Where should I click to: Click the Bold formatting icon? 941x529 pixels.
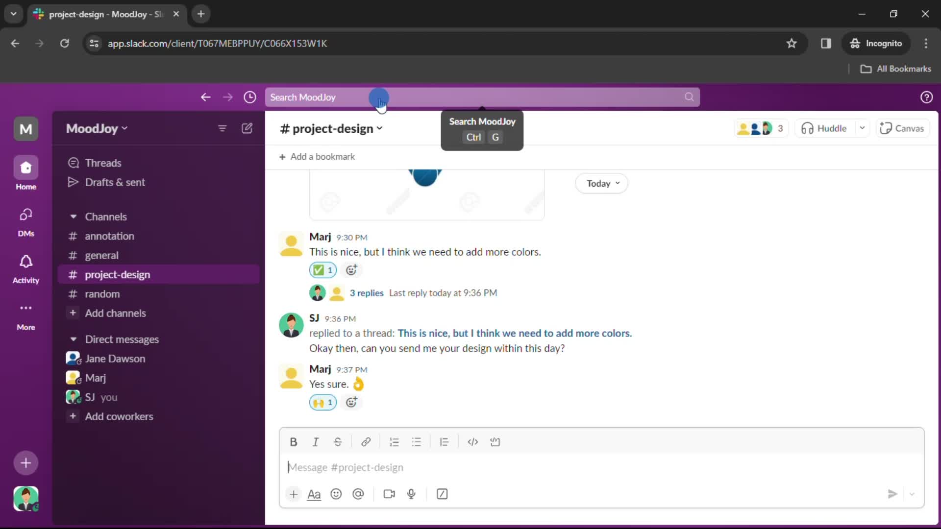[294, 442]
